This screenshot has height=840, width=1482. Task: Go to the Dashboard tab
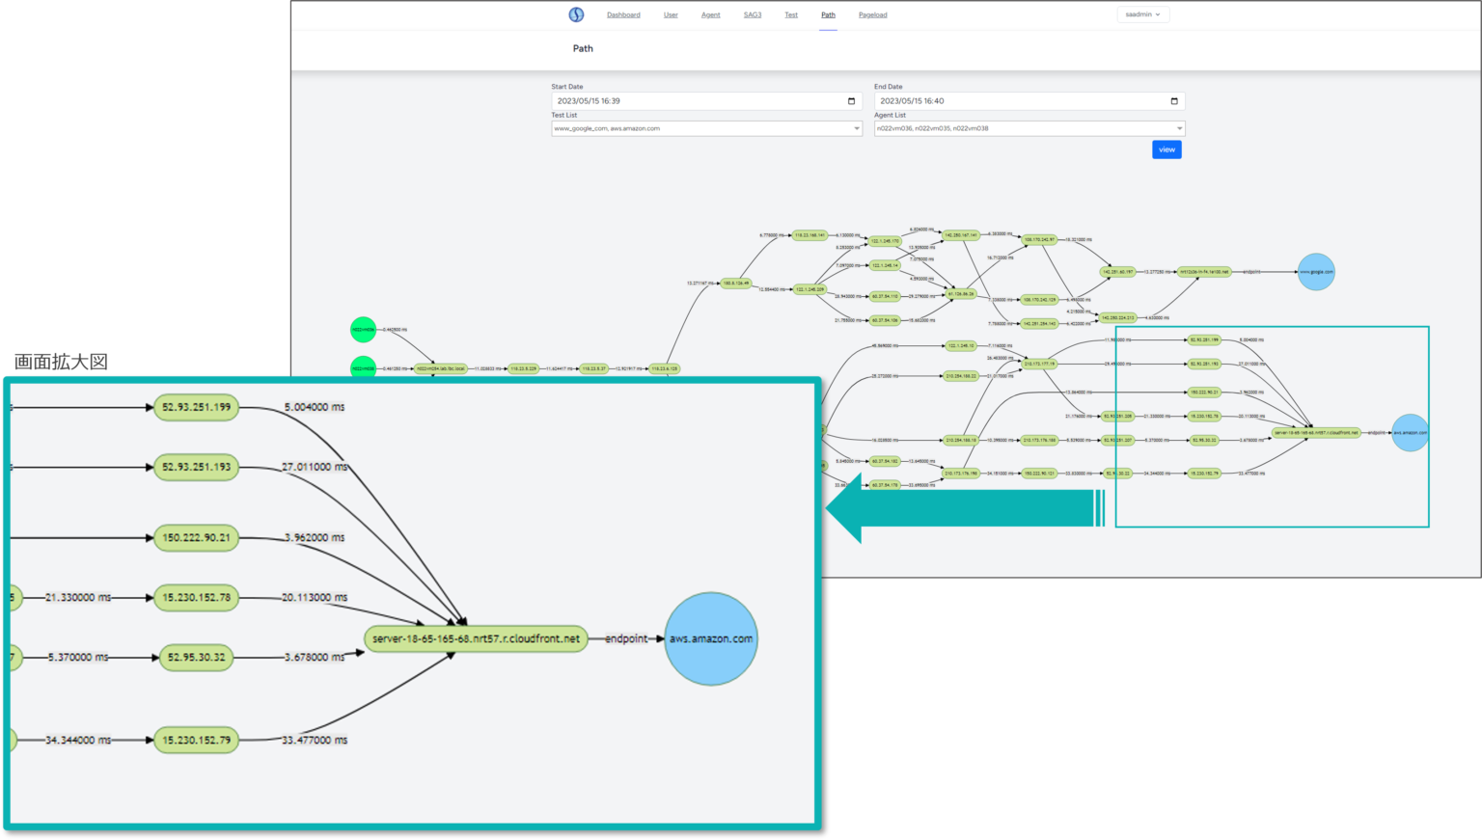623,15
